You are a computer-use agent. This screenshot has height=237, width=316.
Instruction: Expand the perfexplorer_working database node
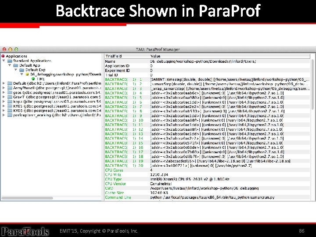click(4, 115)
